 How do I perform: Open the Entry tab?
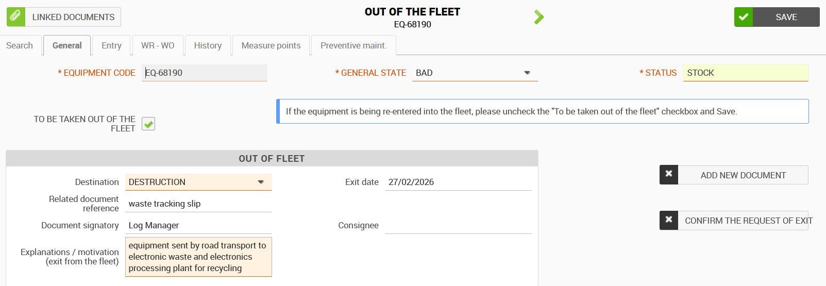click(111, 45)
